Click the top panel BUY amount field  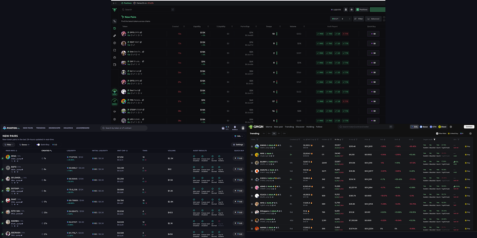(x=345, y=19)
